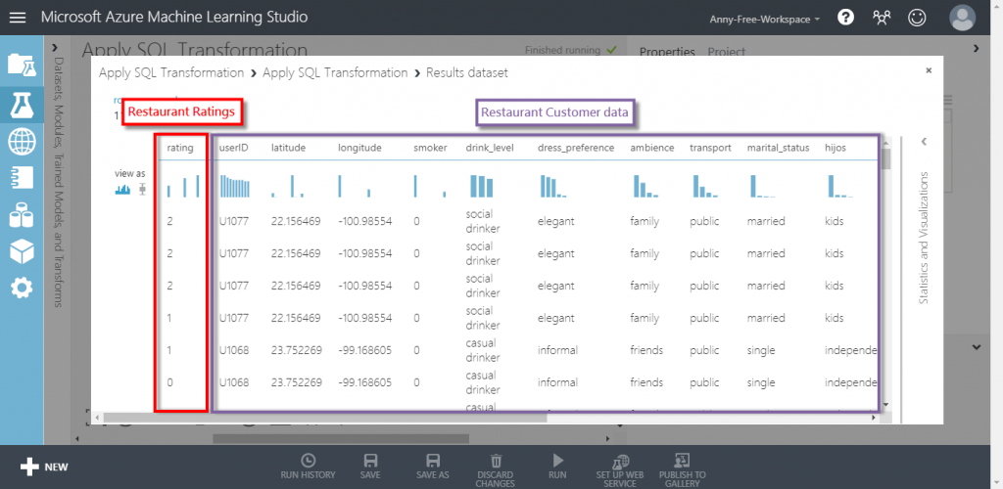Expand the Datasets, Modules palette chevron

(x=55, y=48)
